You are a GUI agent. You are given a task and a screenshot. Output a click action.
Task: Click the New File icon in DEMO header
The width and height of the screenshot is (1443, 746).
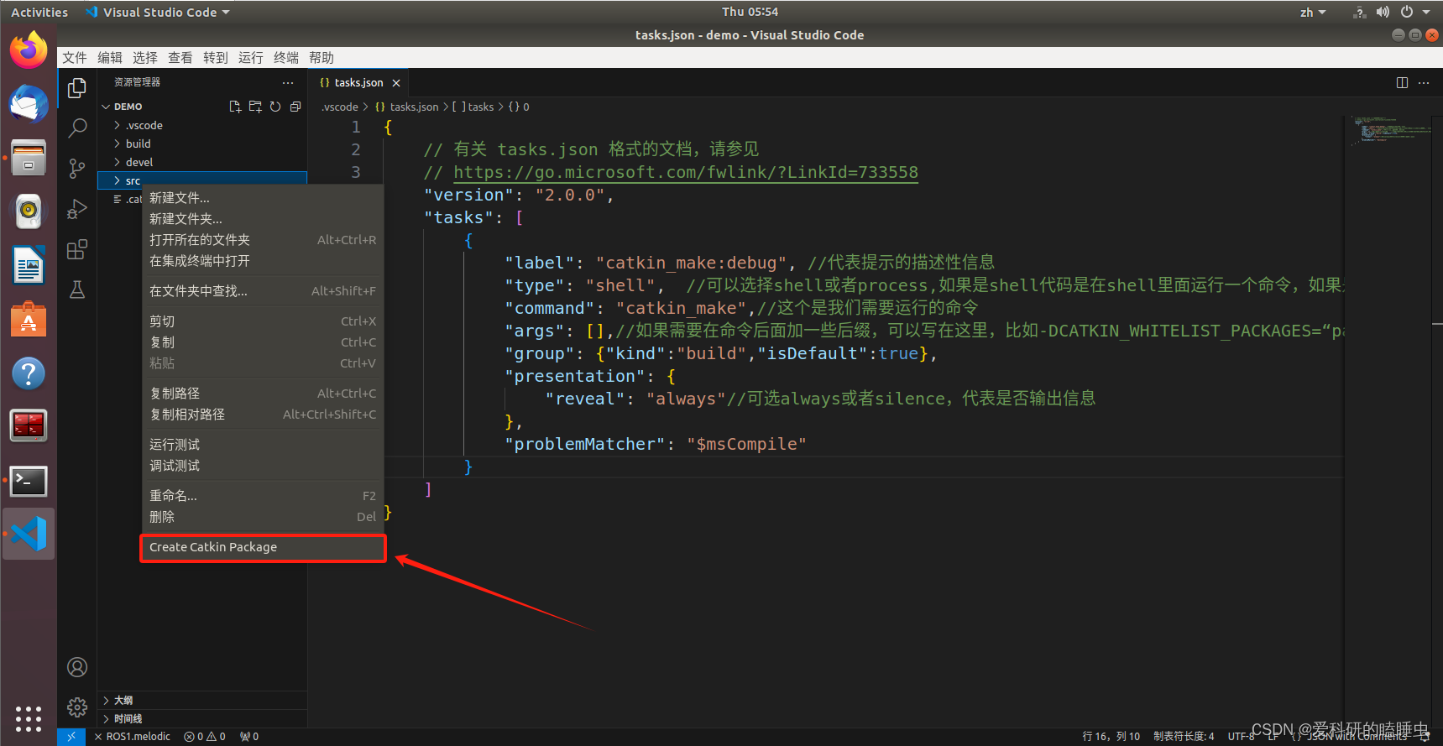point(235,107)
